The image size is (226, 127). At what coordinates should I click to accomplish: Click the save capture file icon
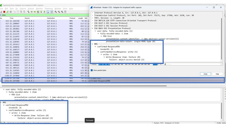[x=18, y=12]
